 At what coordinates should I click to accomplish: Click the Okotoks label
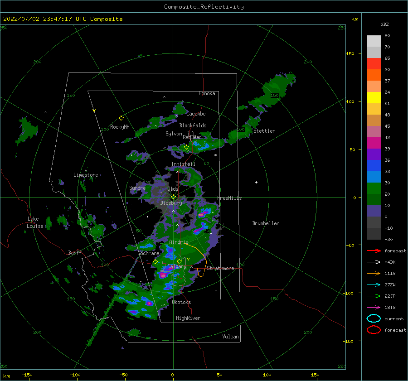point(181,302)
